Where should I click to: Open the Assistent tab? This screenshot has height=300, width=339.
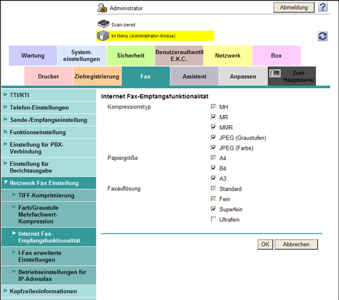195,77
